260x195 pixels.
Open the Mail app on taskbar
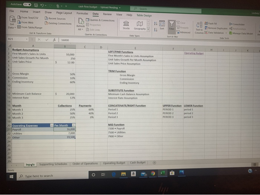[144, 174]
